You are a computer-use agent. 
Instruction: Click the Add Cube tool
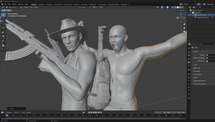3,50
